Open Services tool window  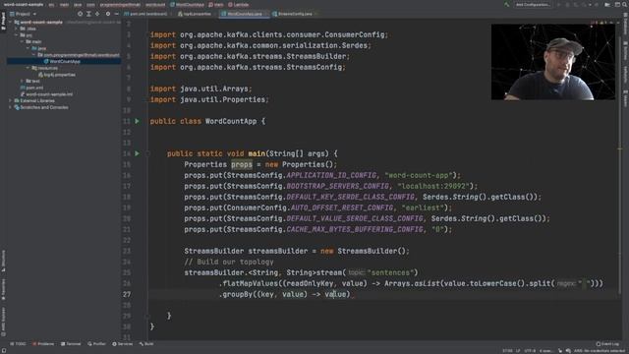pos(122,344)
